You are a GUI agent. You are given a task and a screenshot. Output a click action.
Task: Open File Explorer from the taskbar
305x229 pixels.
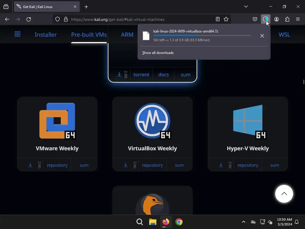tap(153, 222)
